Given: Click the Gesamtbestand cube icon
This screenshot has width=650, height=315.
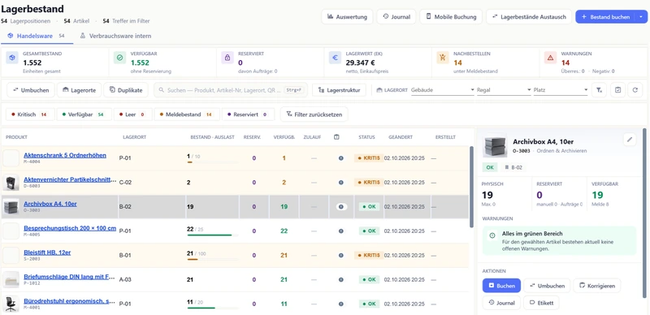Looking at the screenshot, I should [12, 58].
